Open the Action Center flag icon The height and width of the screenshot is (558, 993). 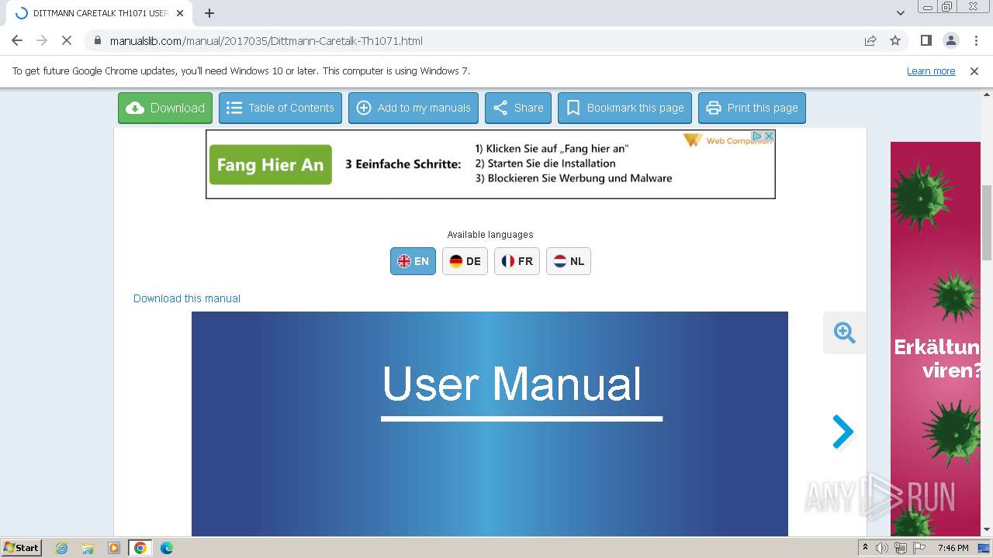(919, 548)
